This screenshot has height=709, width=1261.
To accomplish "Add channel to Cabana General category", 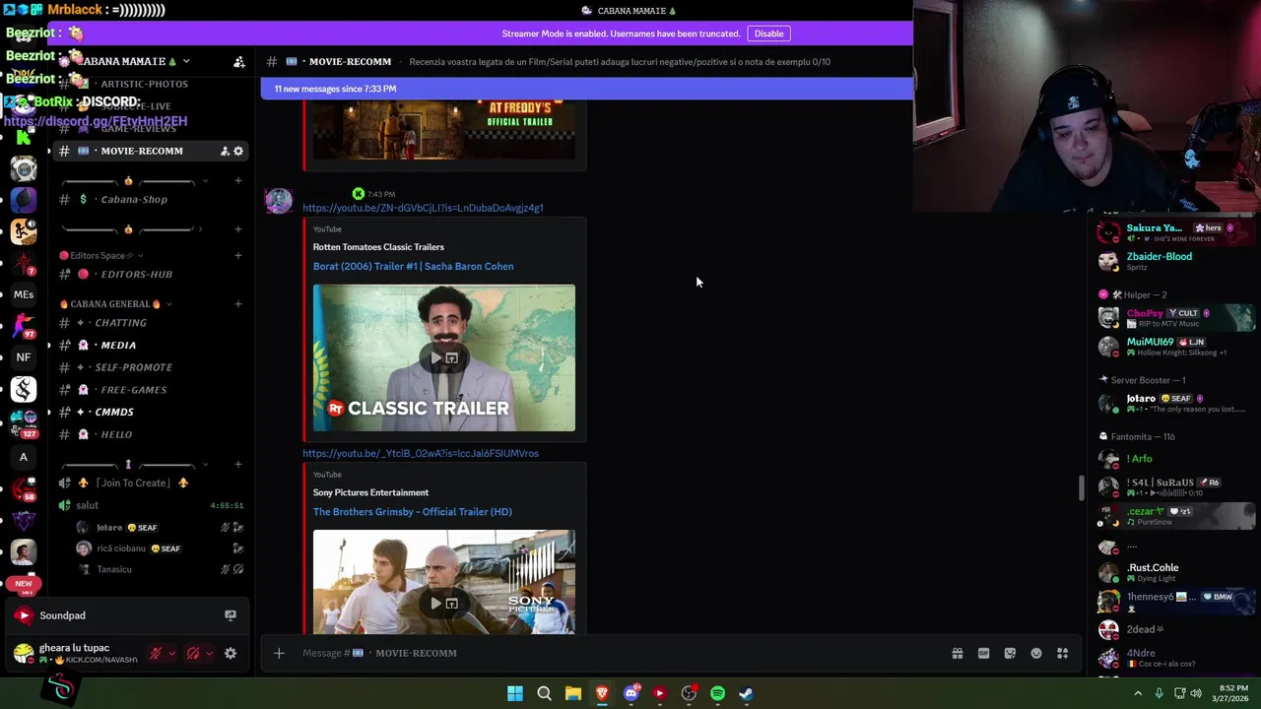I will point(238,304).
